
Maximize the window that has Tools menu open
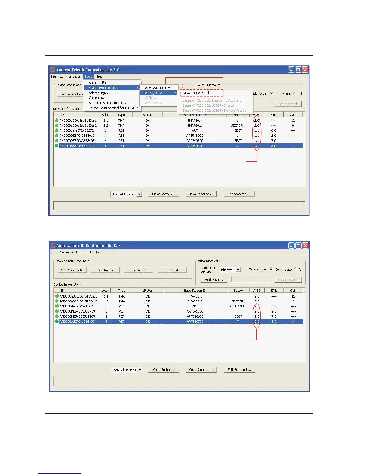pos(298,70)
